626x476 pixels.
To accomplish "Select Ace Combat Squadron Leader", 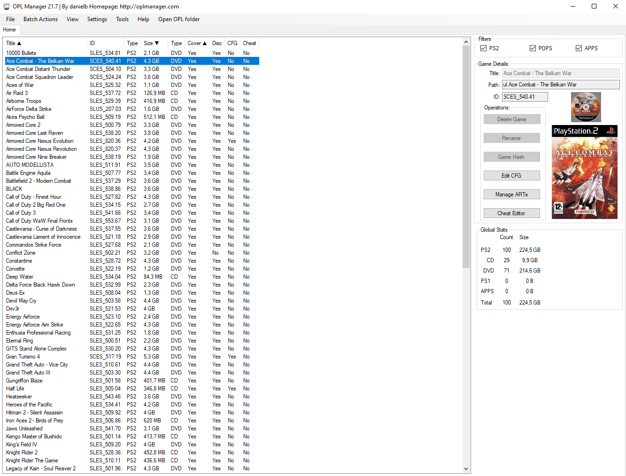I will pos(132,77).
